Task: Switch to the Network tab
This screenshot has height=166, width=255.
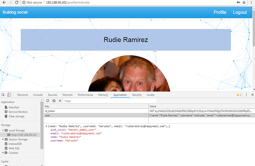Action: point(67,95)
